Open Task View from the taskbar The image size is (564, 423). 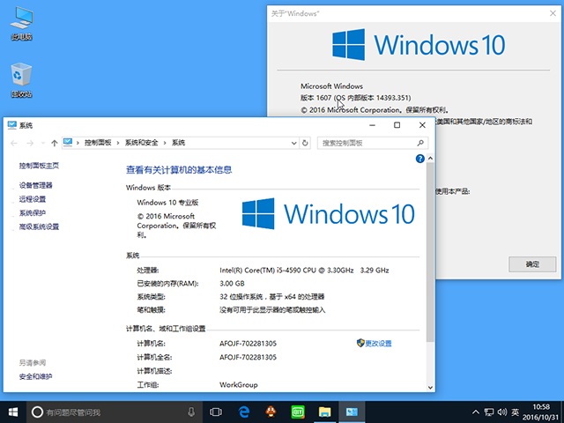click(x=216, y=412)
